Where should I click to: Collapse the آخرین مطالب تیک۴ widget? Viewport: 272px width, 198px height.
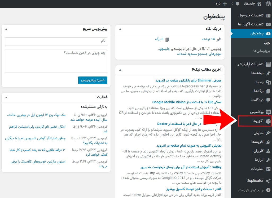coord(120,70)
